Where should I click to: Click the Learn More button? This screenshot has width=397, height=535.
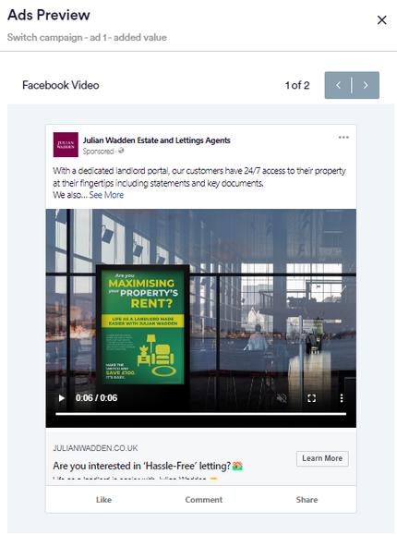(x=322, y=458)
